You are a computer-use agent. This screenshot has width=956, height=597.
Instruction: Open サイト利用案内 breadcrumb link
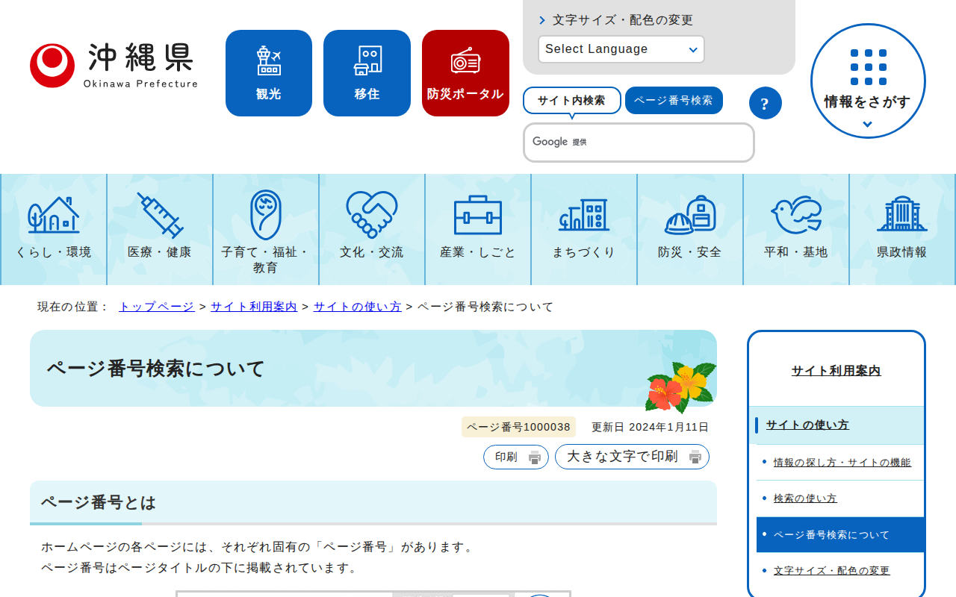tap(254, 307)
